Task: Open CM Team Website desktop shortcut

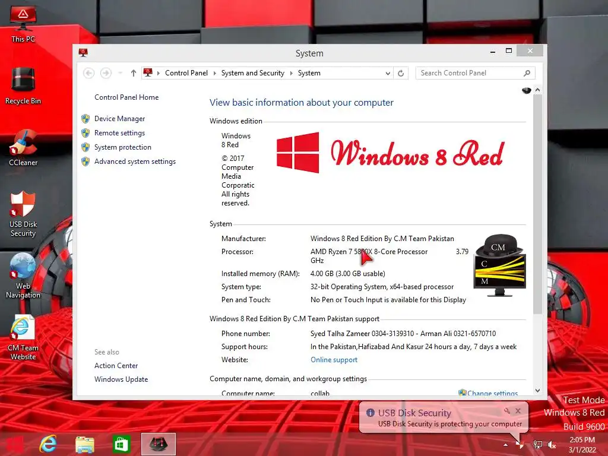Action: pyautogui.click(x=23, y=337)
